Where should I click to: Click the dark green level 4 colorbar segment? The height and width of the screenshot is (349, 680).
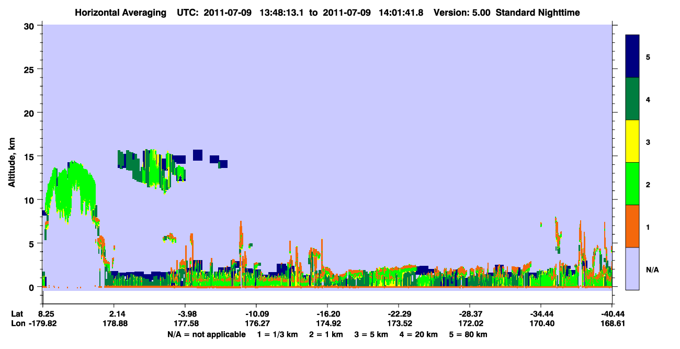632,99
